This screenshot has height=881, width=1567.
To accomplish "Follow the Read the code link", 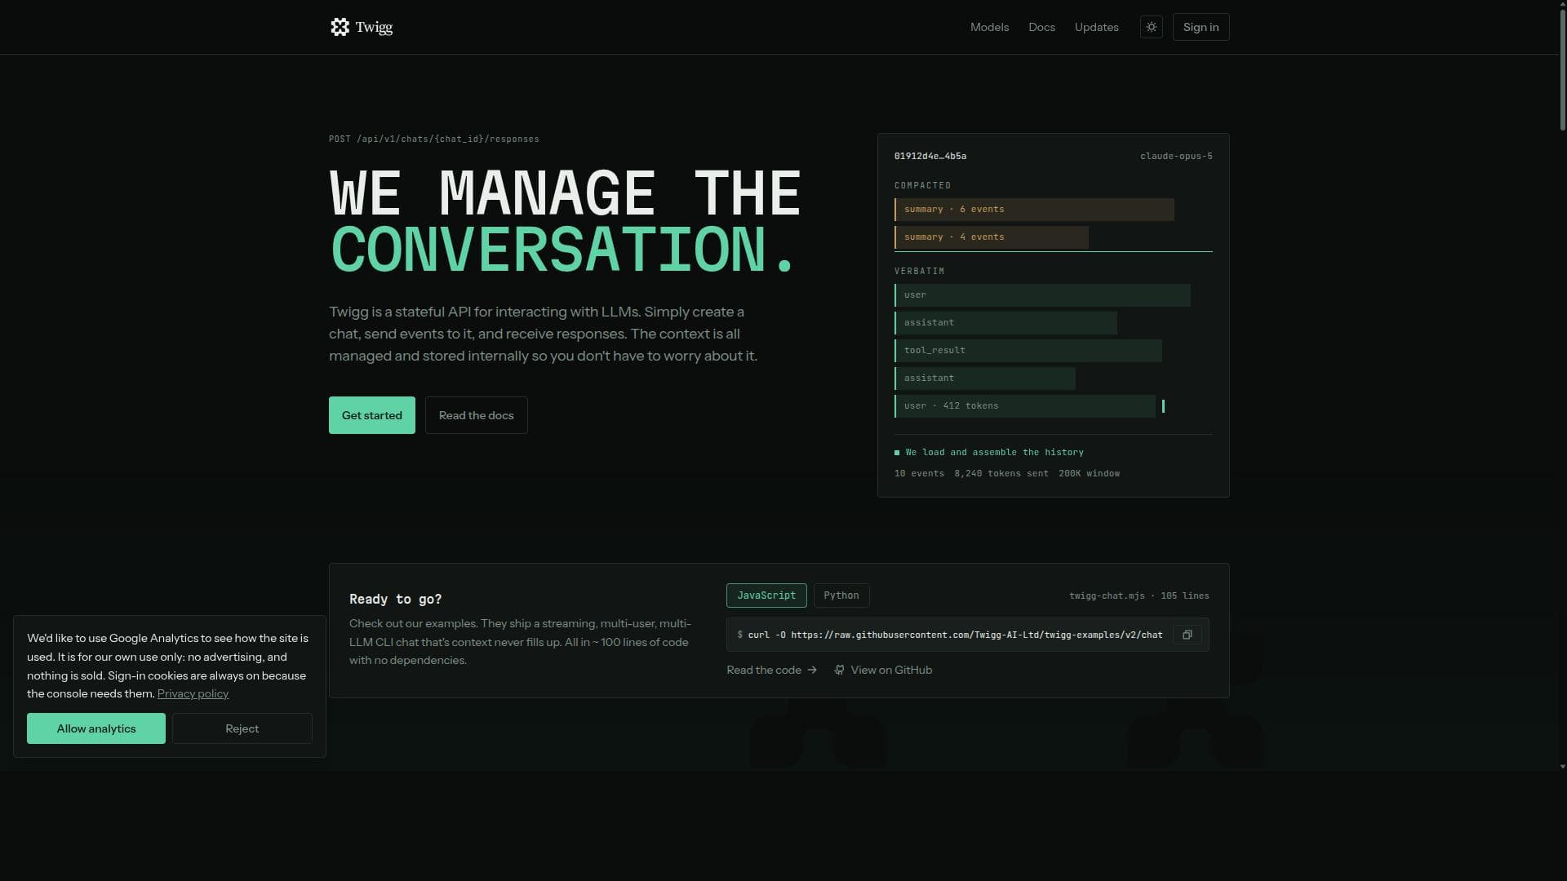I will (771, 670).
